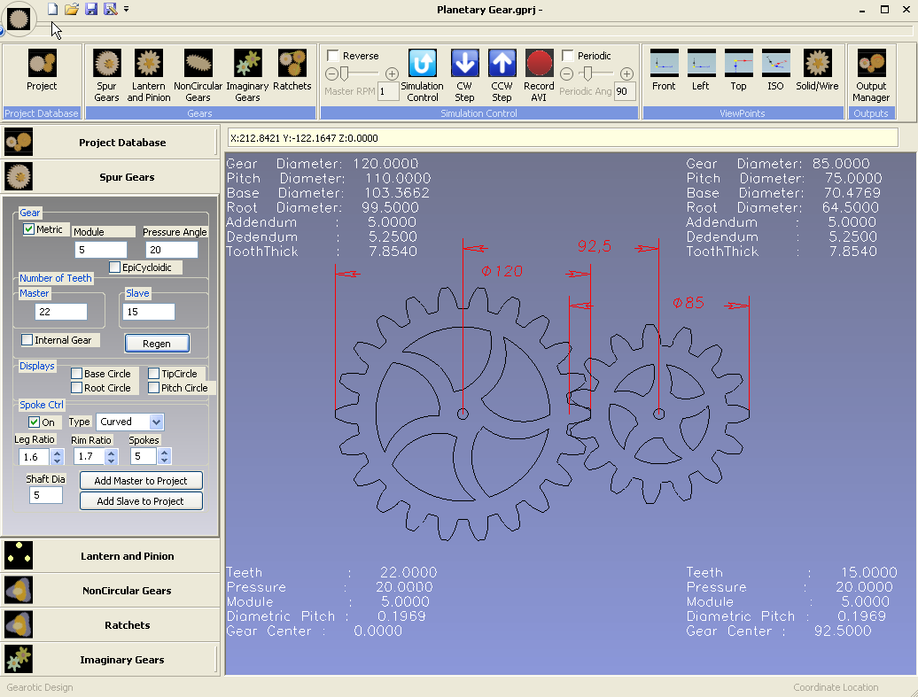The height and width of the screenshot is (697, 918).
Task: Expand the NonCircular Gears panel
Action: (110, 591)
